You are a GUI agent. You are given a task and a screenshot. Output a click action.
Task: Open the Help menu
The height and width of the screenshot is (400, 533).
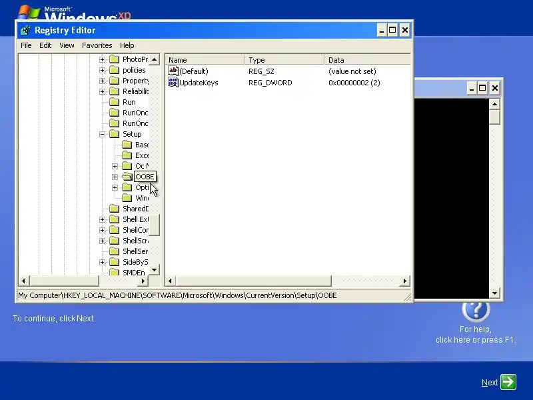(x=127, y=45)
